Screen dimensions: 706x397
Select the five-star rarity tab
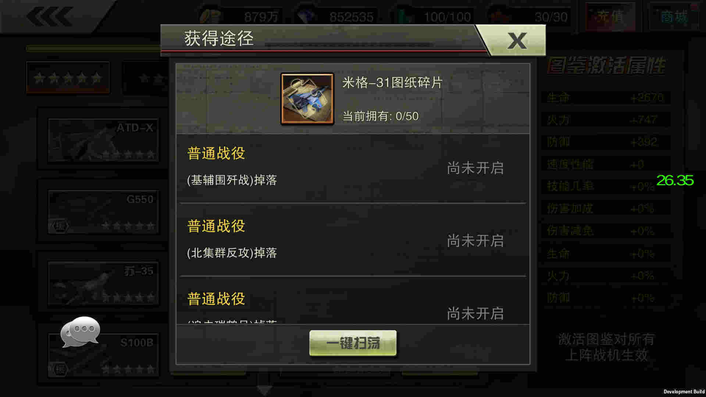(x=68, y=77)
